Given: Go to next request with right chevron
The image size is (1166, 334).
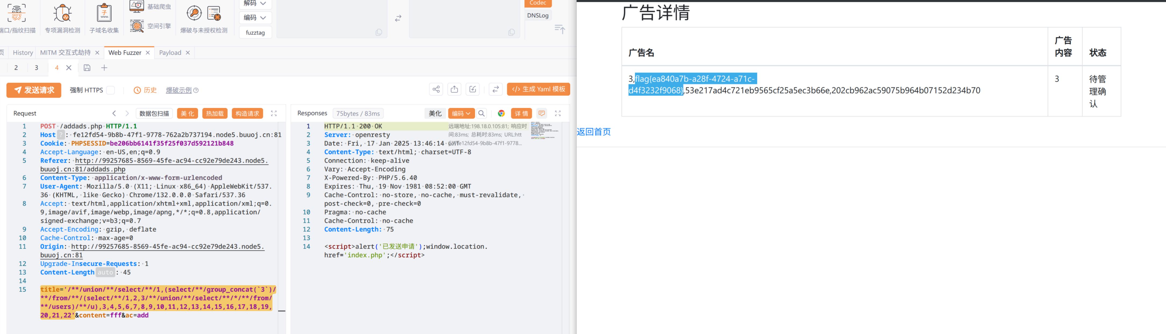Looking at the screenshot, I should tap(127, 113).
